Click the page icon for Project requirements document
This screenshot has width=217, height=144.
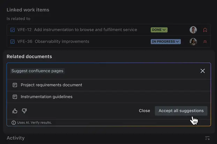15,85
